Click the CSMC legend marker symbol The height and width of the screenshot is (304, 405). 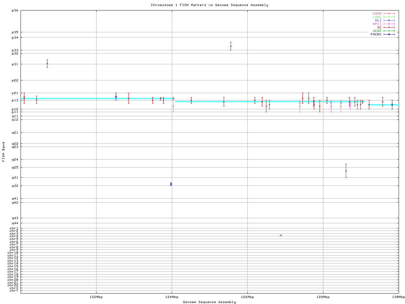[x=389, y=14]
